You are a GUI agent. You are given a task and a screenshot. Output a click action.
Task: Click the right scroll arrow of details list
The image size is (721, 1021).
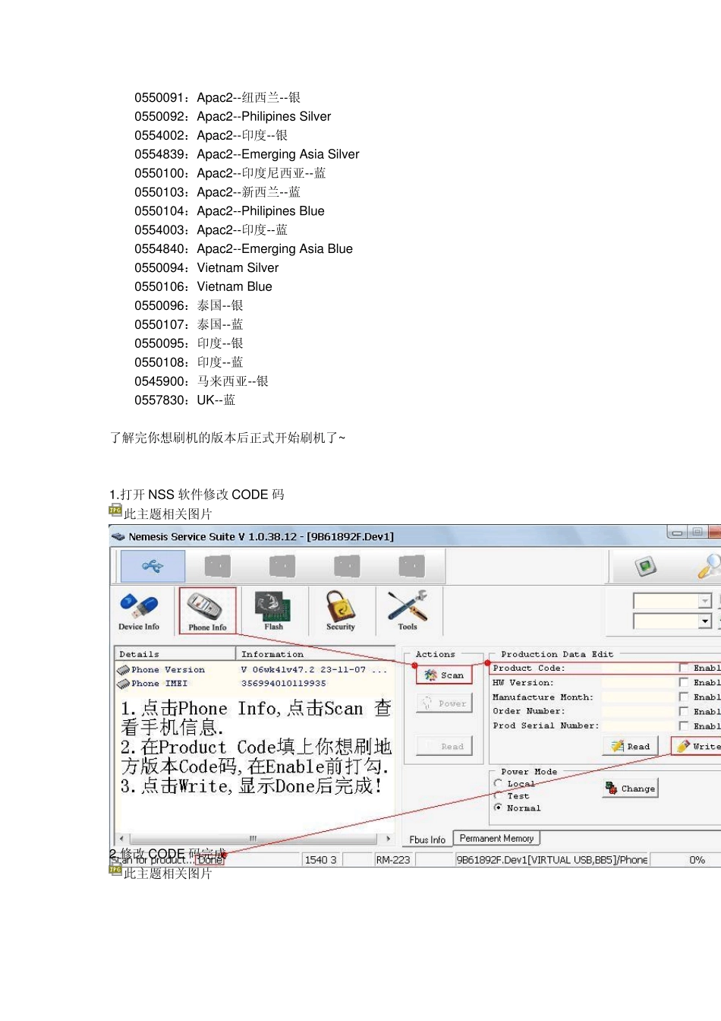pos(388,839)
